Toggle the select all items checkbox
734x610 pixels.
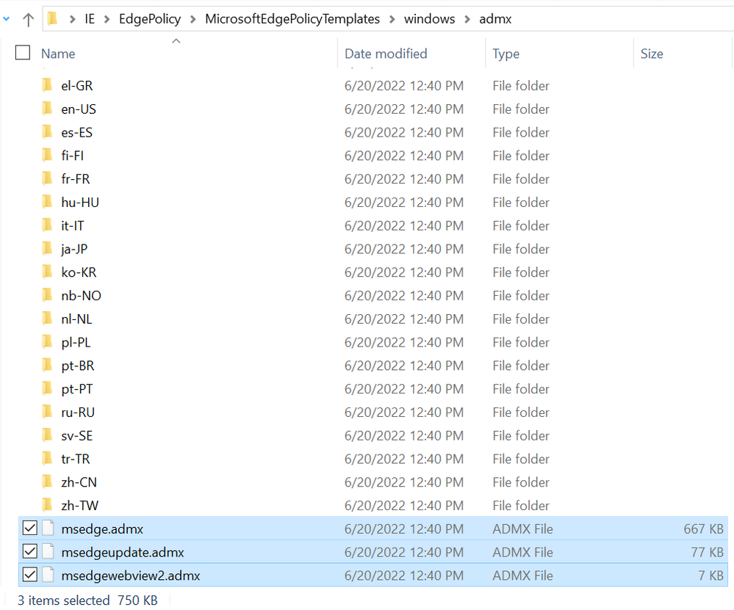[23, 52]
